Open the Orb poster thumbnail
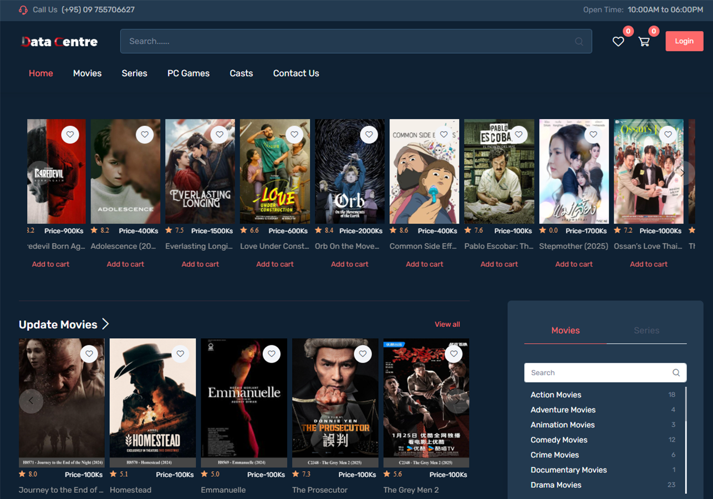Screen dimensions: 713x499 (350, 171)
